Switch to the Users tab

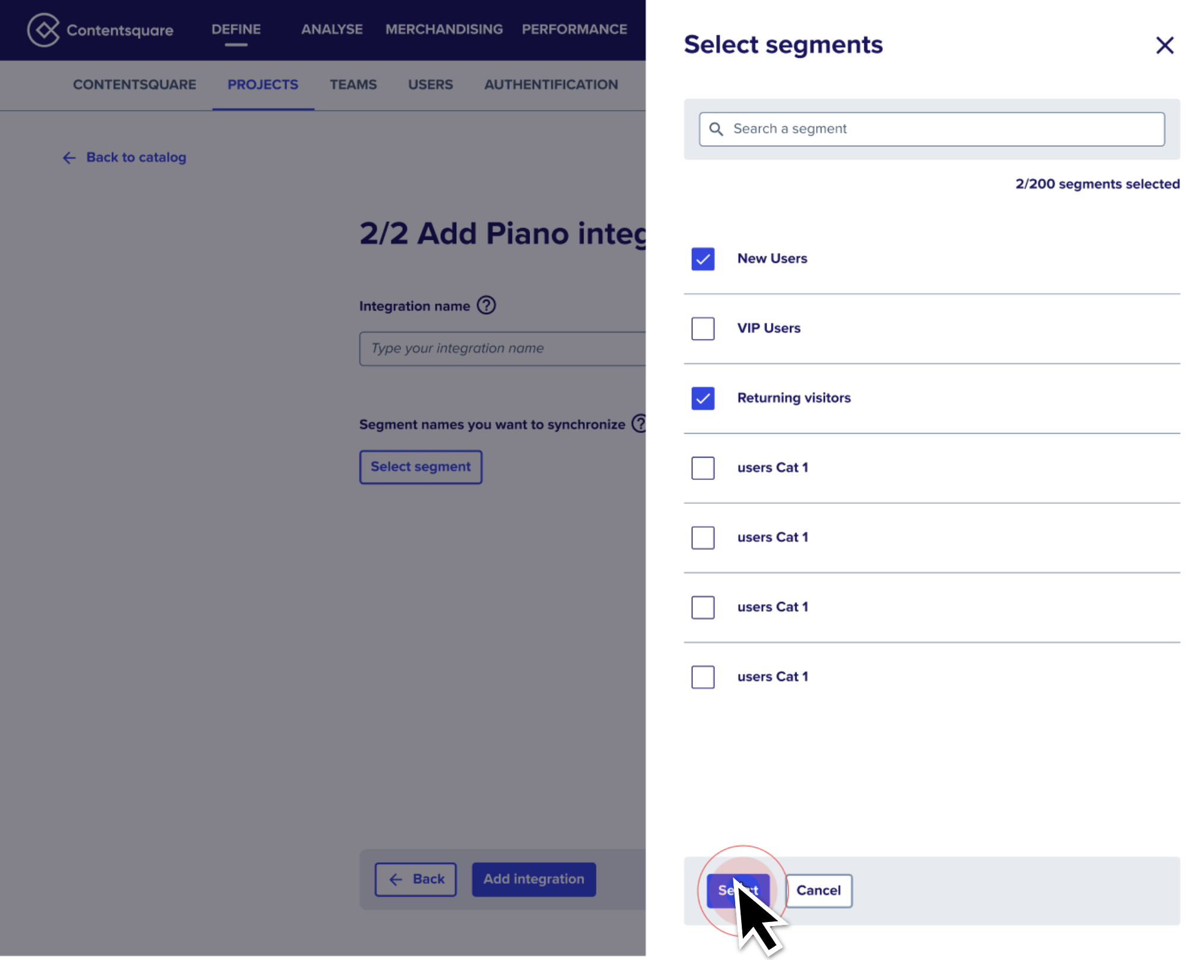click(x=430, y=85)
